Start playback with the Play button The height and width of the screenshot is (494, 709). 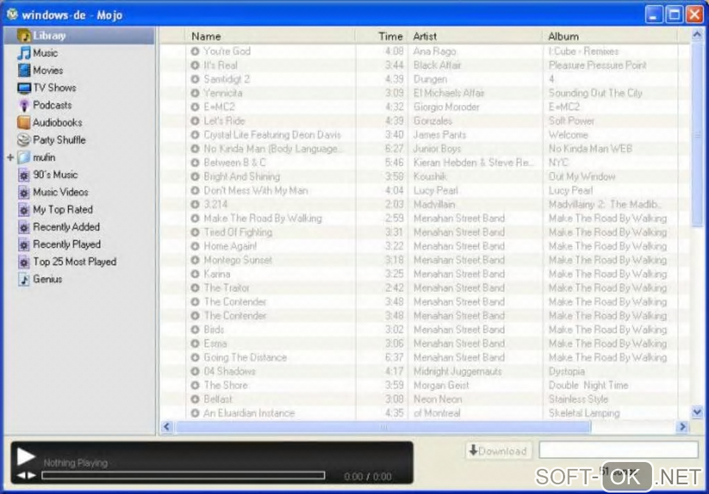click(x=26, y=456)
